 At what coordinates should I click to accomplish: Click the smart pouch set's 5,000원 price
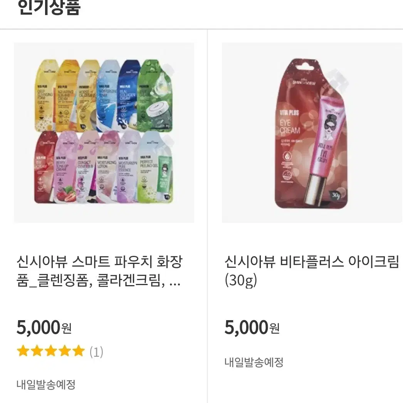(44, 327)
